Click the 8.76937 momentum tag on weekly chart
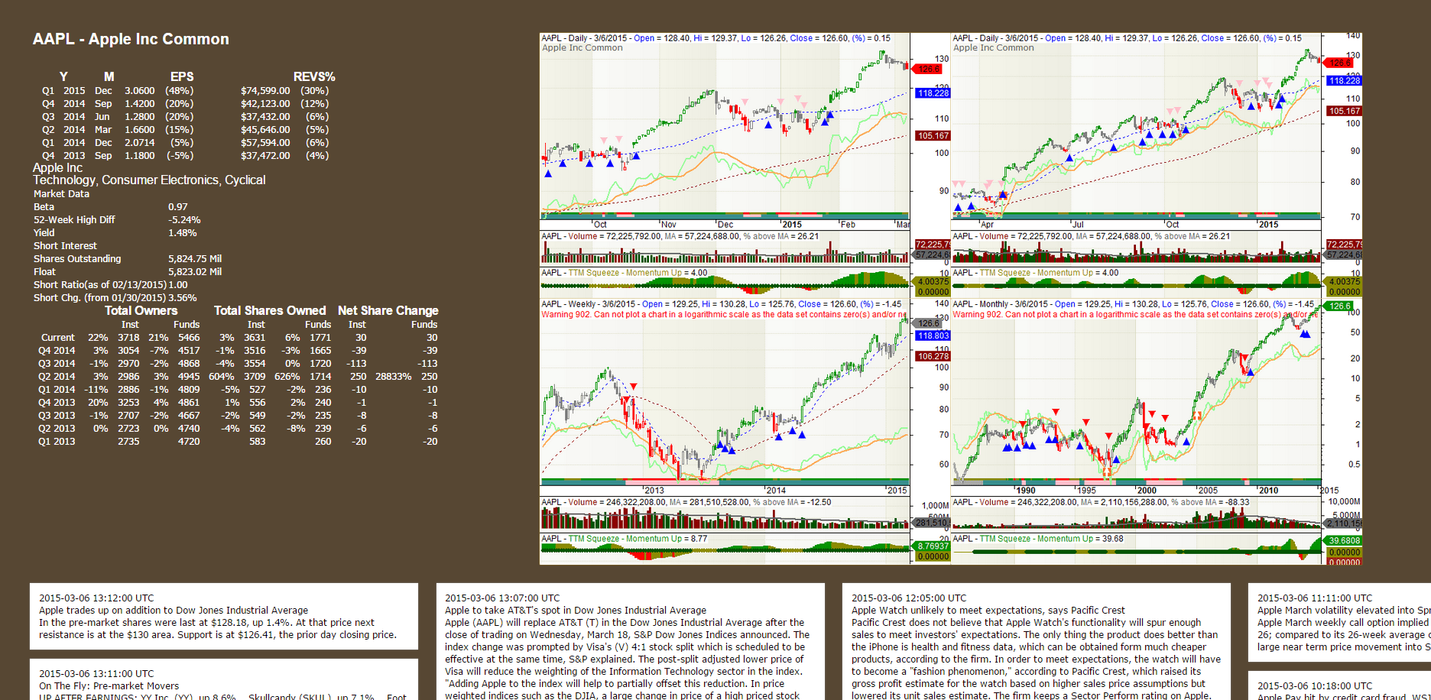This screenshot has width=1431, height=700. (x=933, y=546)
